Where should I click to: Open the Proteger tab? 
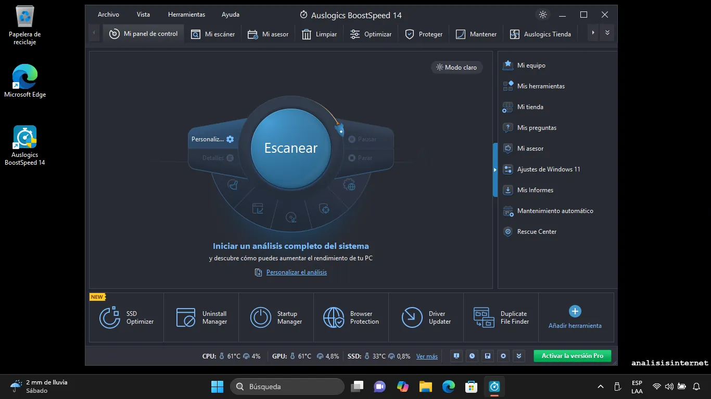tap(424, 34)
